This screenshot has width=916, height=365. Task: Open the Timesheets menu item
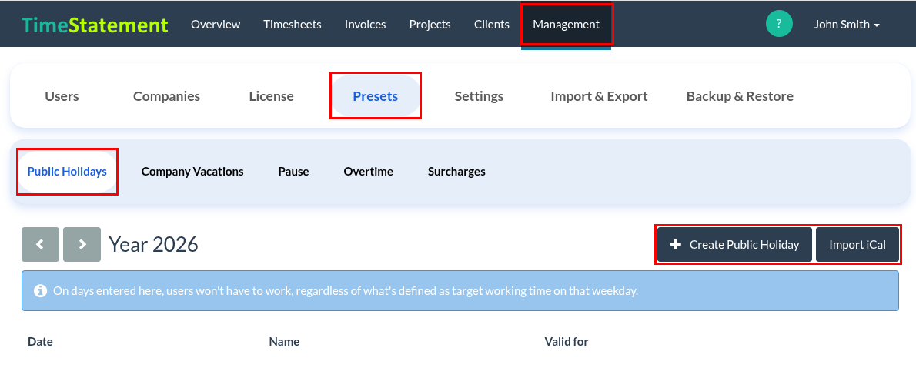click(292, 25)
